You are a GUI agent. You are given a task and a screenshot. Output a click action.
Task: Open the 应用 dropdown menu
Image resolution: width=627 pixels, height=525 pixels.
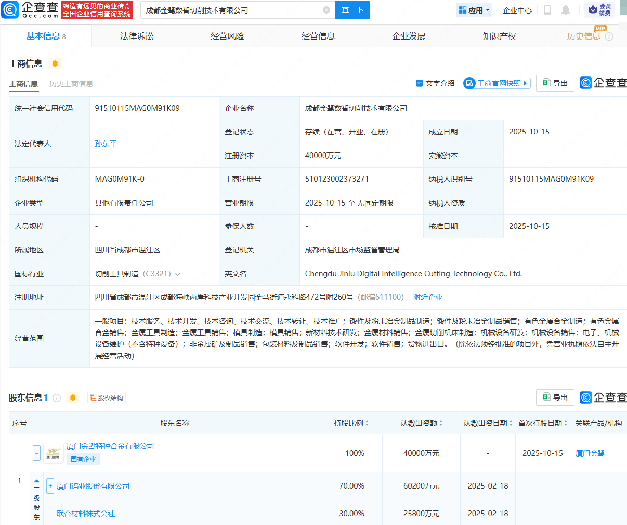point(474,10)
